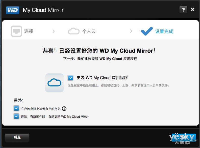The height and width of the screenshot is (148, 200).
Task: Click the congratulation heading 恭喜！已经设置好您的 WD My Cloud Mirror
Action: pyautogui.click(x=99, y=51)
